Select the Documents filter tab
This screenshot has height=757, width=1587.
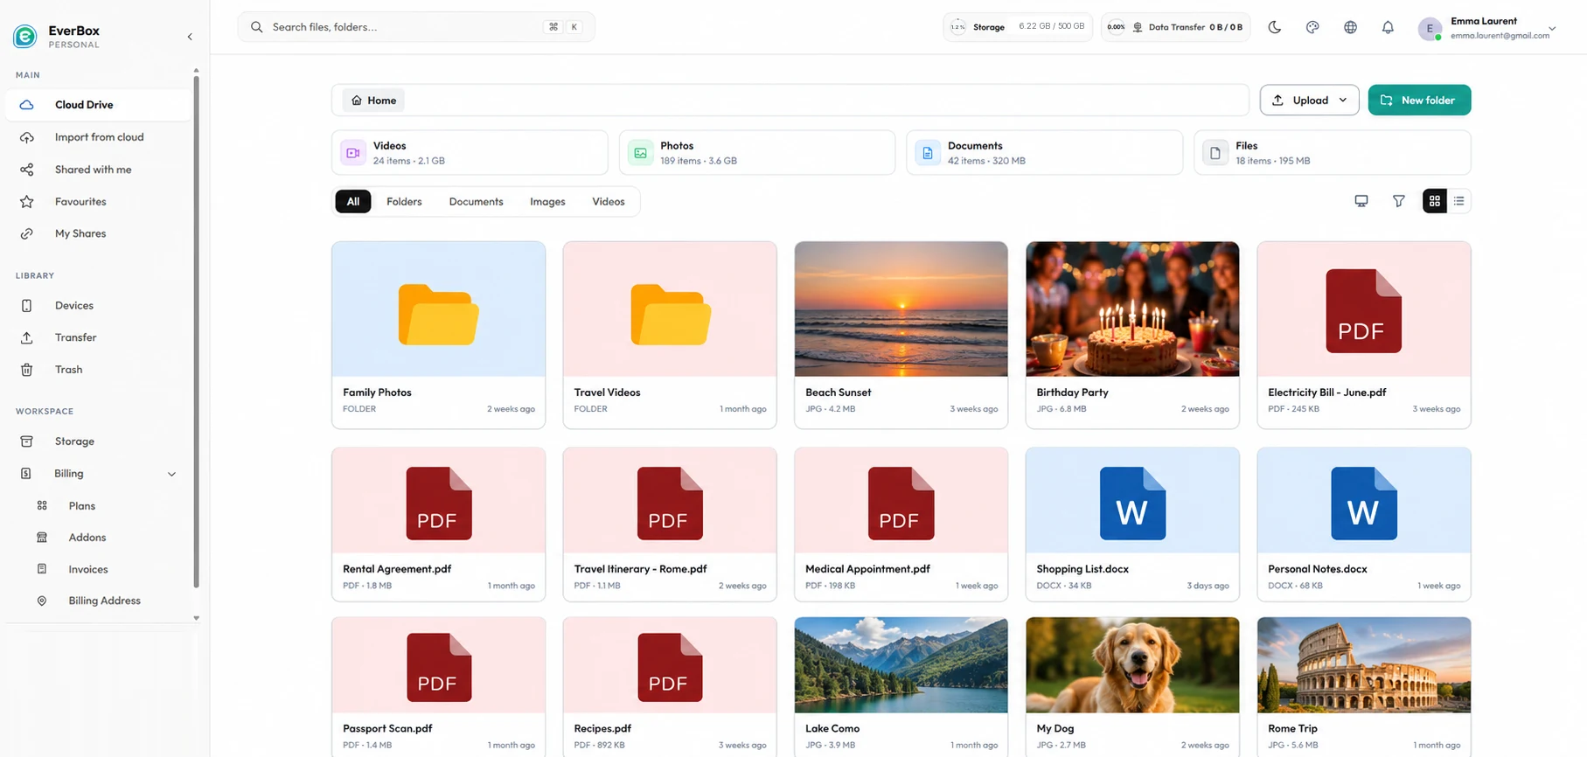[476, 202]
